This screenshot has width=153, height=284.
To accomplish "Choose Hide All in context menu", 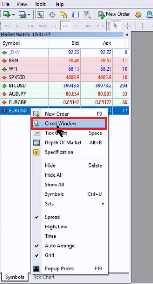I will click(69, 175).
